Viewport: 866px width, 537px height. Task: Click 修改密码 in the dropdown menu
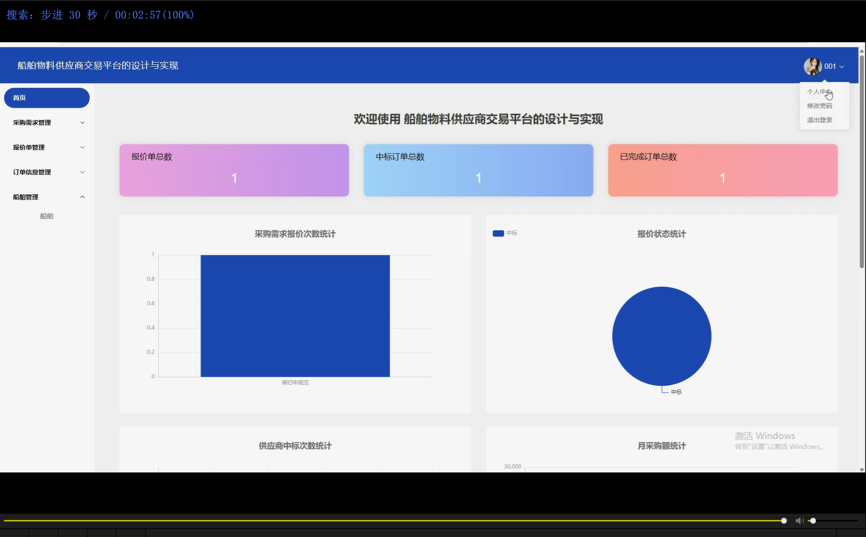819,106
